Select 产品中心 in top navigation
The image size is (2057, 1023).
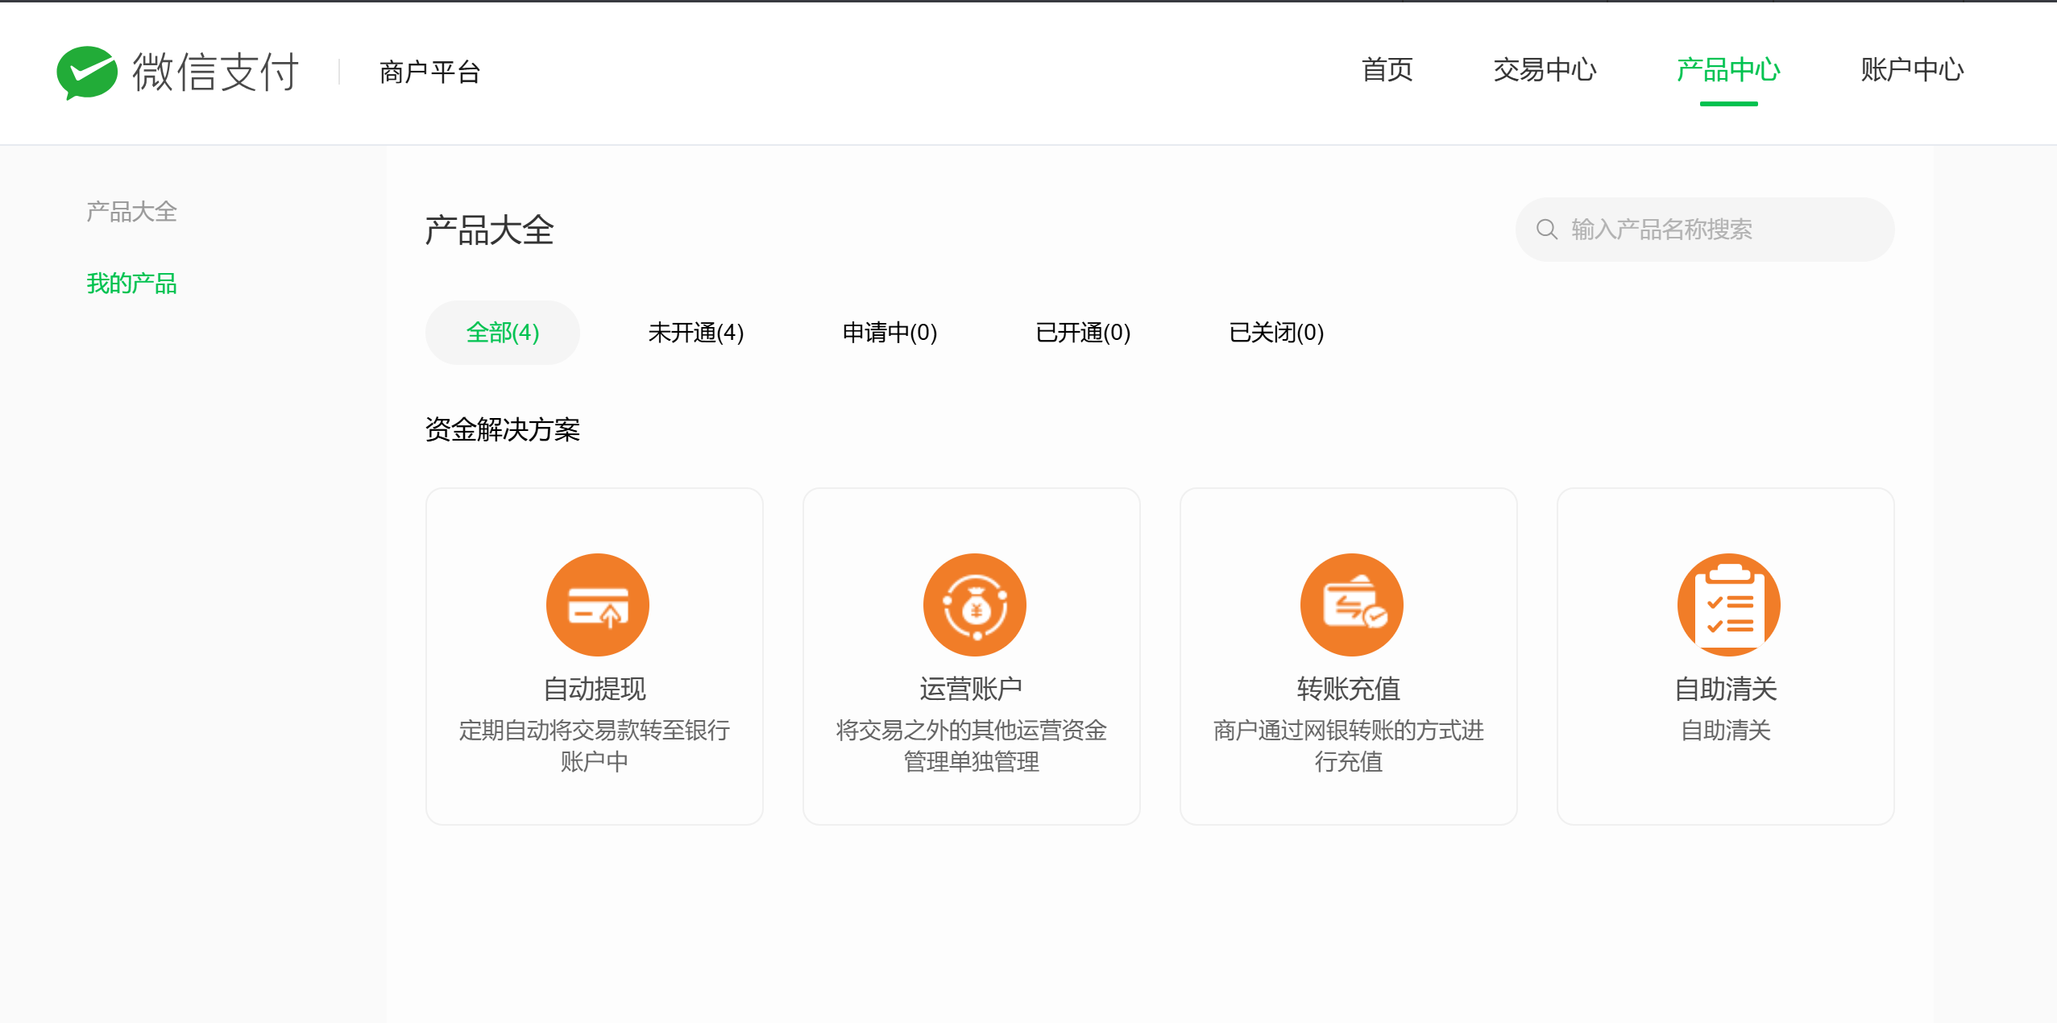click(x=1727, y=70)
